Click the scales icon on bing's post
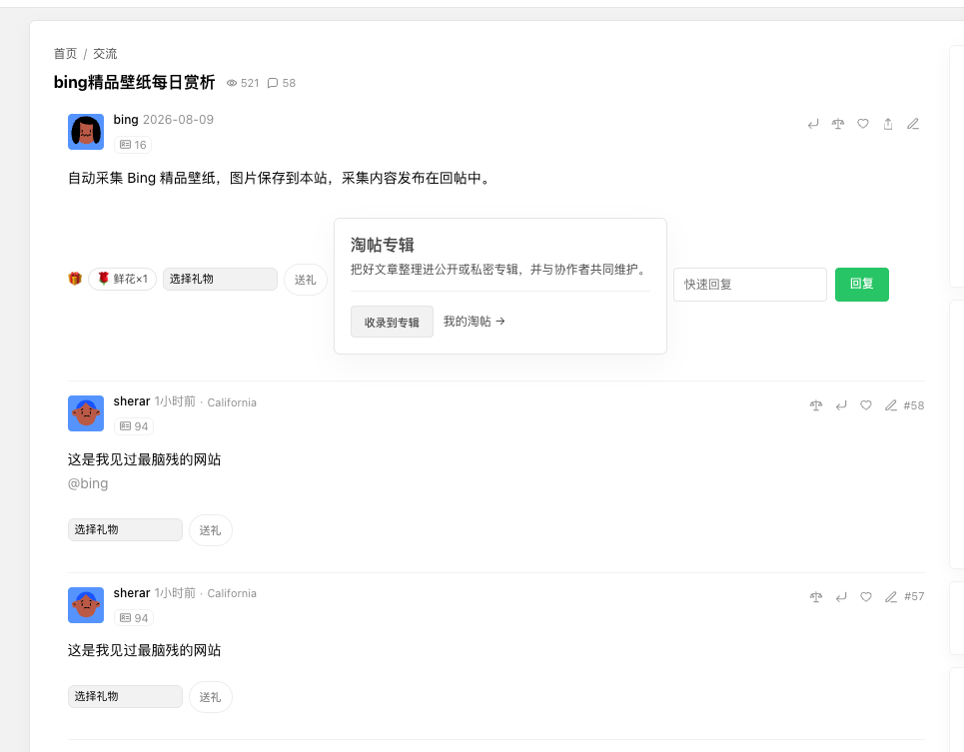 coord(838,124)
